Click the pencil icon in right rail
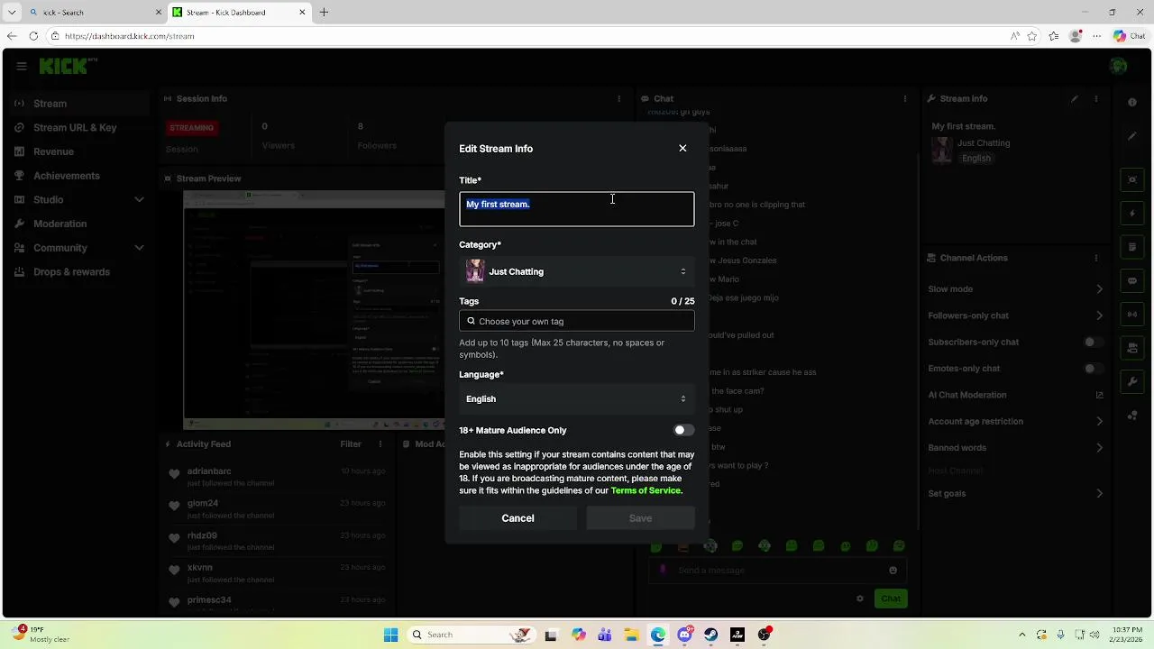Image resolution: width=1154 pixels, height=649 pixels. coord(1132,136)
